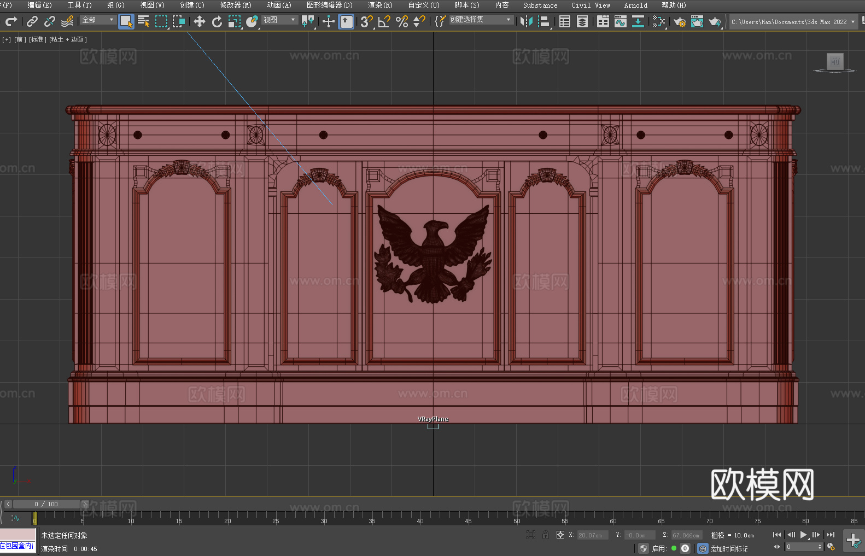The width and height of the screenshot is (865, 556).
Task: Open the Select by Name list
Action: pos(144,21)
